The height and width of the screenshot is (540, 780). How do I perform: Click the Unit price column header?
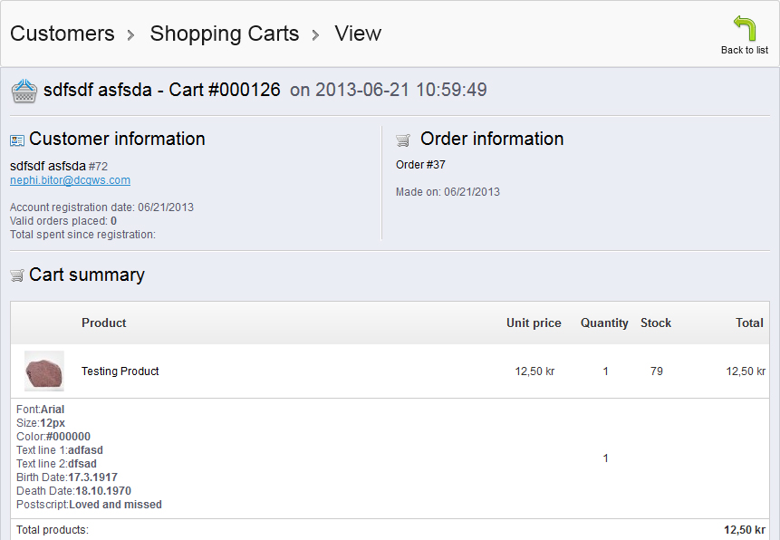coord(534,323)
